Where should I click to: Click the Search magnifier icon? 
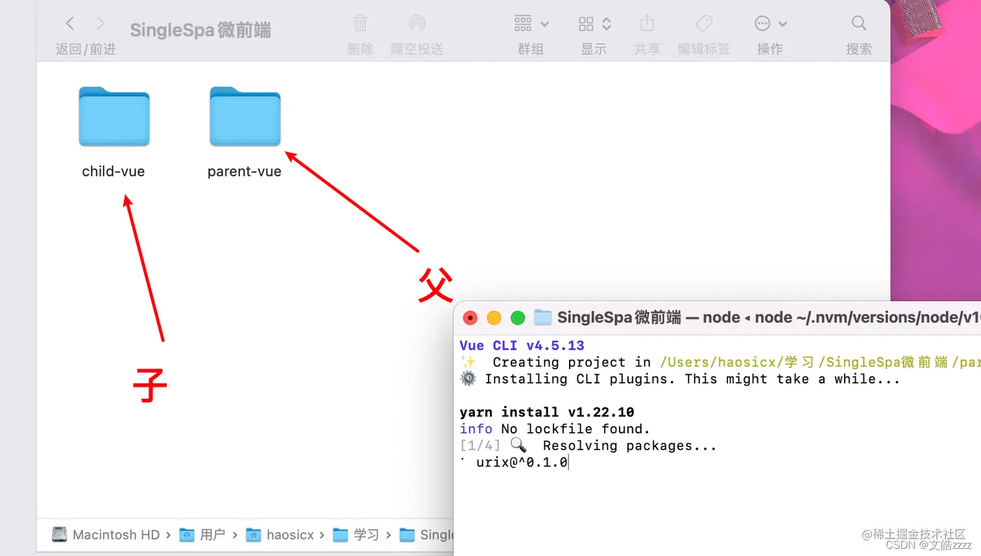(x=859, y=23)
